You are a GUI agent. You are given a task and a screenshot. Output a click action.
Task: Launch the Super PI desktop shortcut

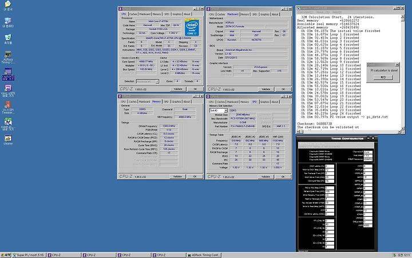coord(8,124)
